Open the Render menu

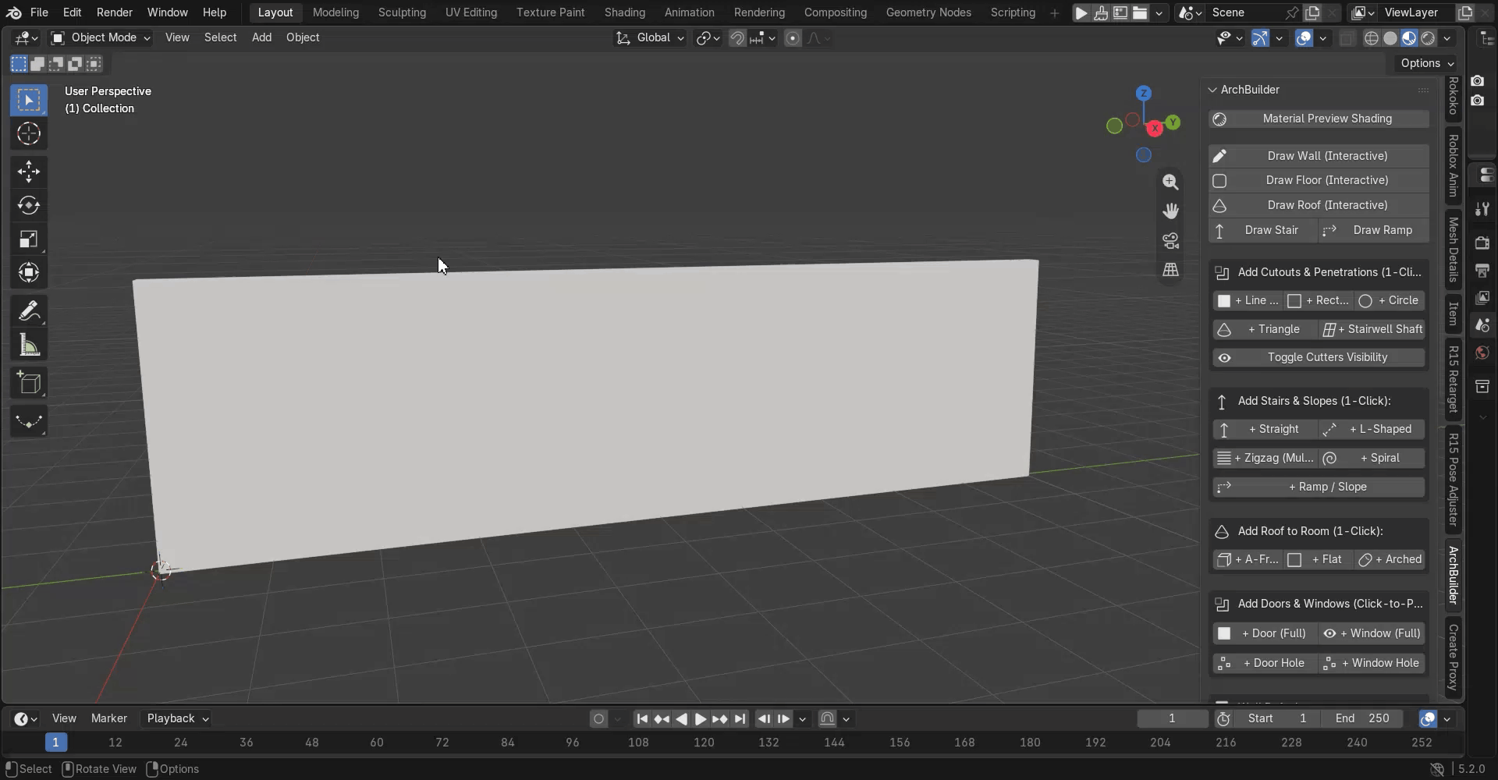coord(115,12)
